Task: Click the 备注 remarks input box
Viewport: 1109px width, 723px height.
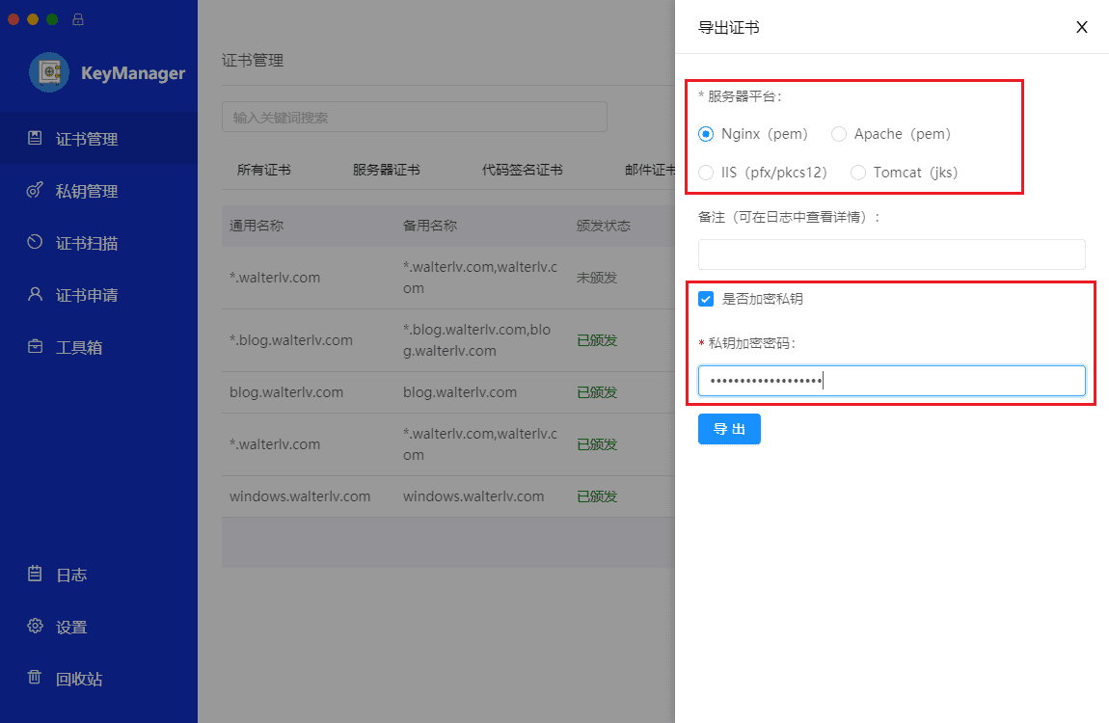Action: pos(891,254)
